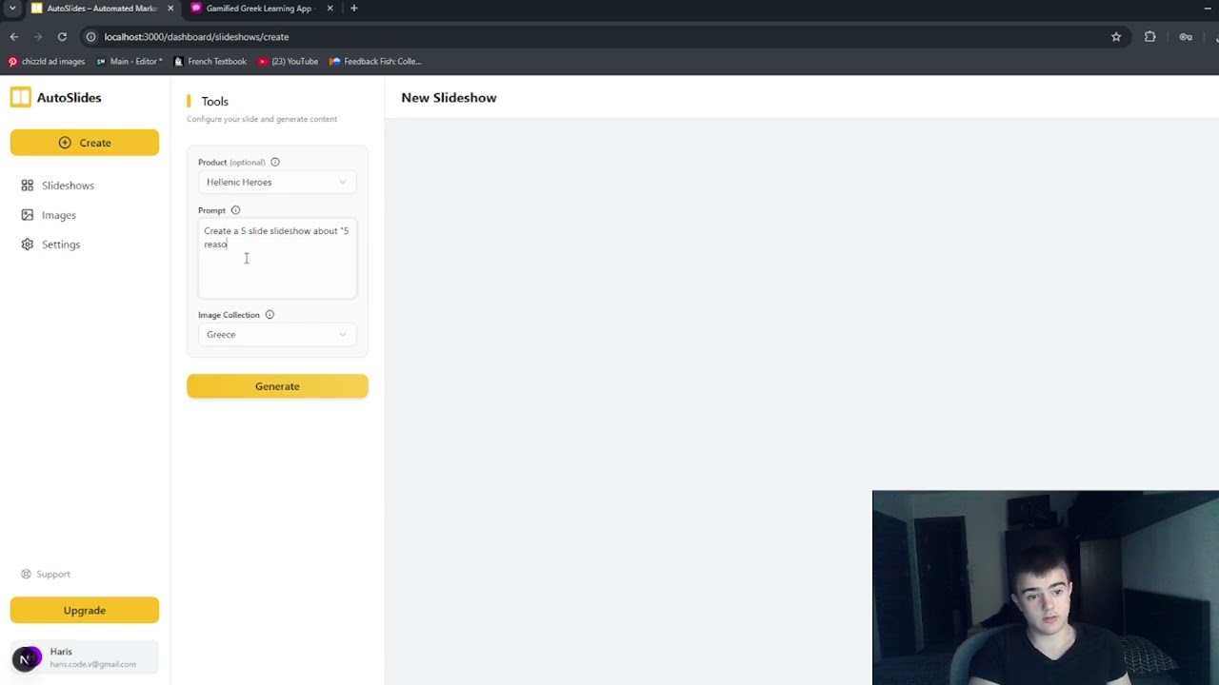The height and width of the screenshot is (685, 1219).
Task: Open Slideshows in the sidebar
Action: click(x=68, y=186)
